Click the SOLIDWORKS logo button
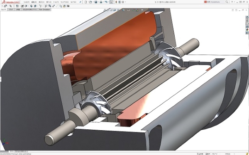The image size is (249, 155). click(11, 2)
